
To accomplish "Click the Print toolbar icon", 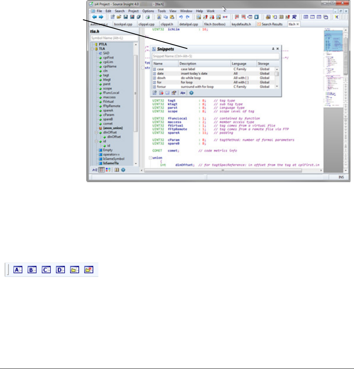I will tap(147, 17).
